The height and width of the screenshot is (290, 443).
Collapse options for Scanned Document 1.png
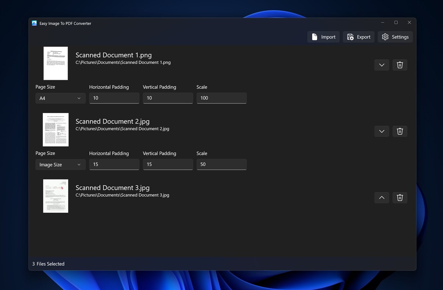click(x=382, y=65)
